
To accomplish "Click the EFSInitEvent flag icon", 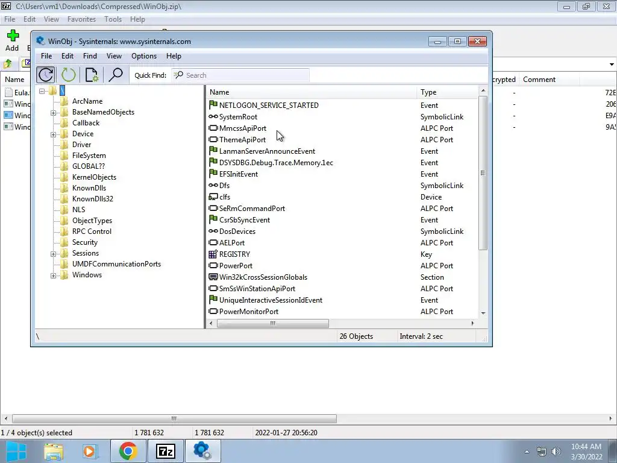I will pos(213,173).
